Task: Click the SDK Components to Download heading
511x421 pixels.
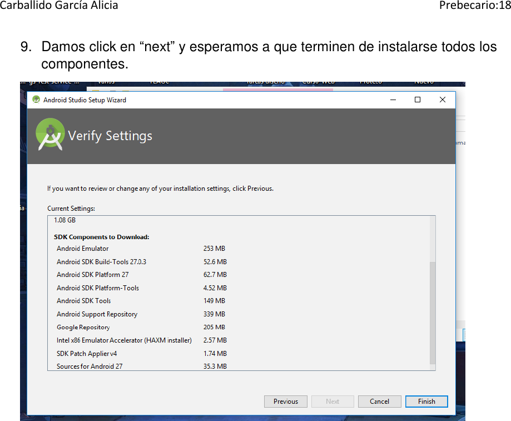Action: pos(101,237)
